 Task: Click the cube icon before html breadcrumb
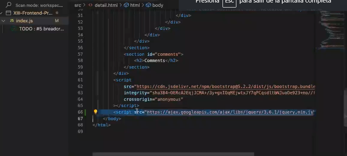126,5
